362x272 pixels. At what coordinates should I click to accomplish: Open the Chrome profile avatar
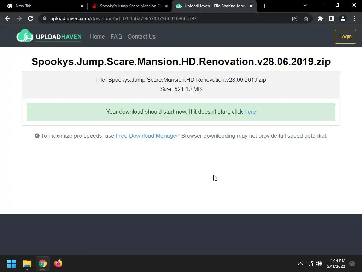(343, 18)
